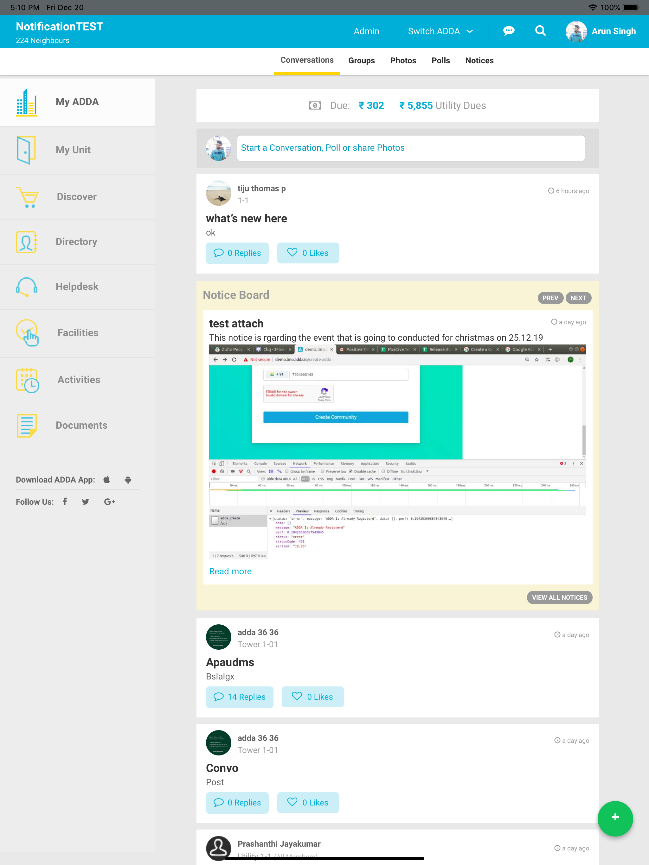This screenshot has width=649, height=865.
Task: Check iPad battery status indicator
Action: pos(631,7)
